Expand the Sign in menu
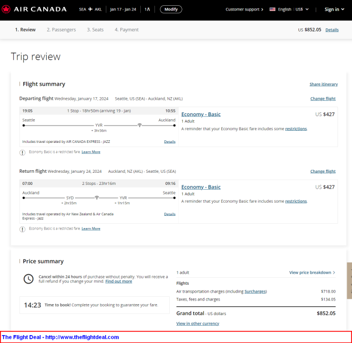352x343 pixels. 334,9
